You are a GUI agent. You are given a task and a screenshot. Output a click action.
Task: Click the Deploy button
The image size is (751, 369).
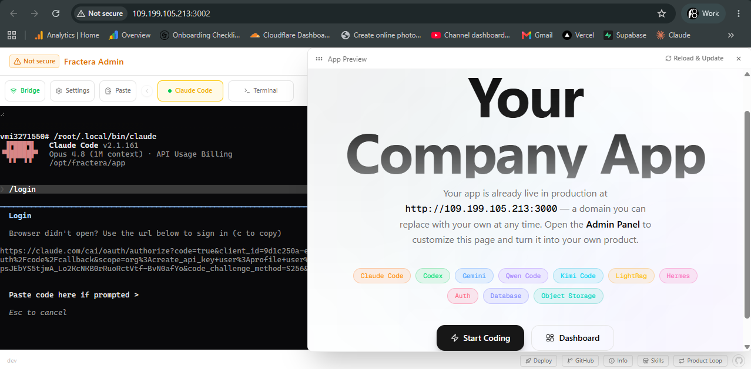pyautogui.click(x=538, y=361)
